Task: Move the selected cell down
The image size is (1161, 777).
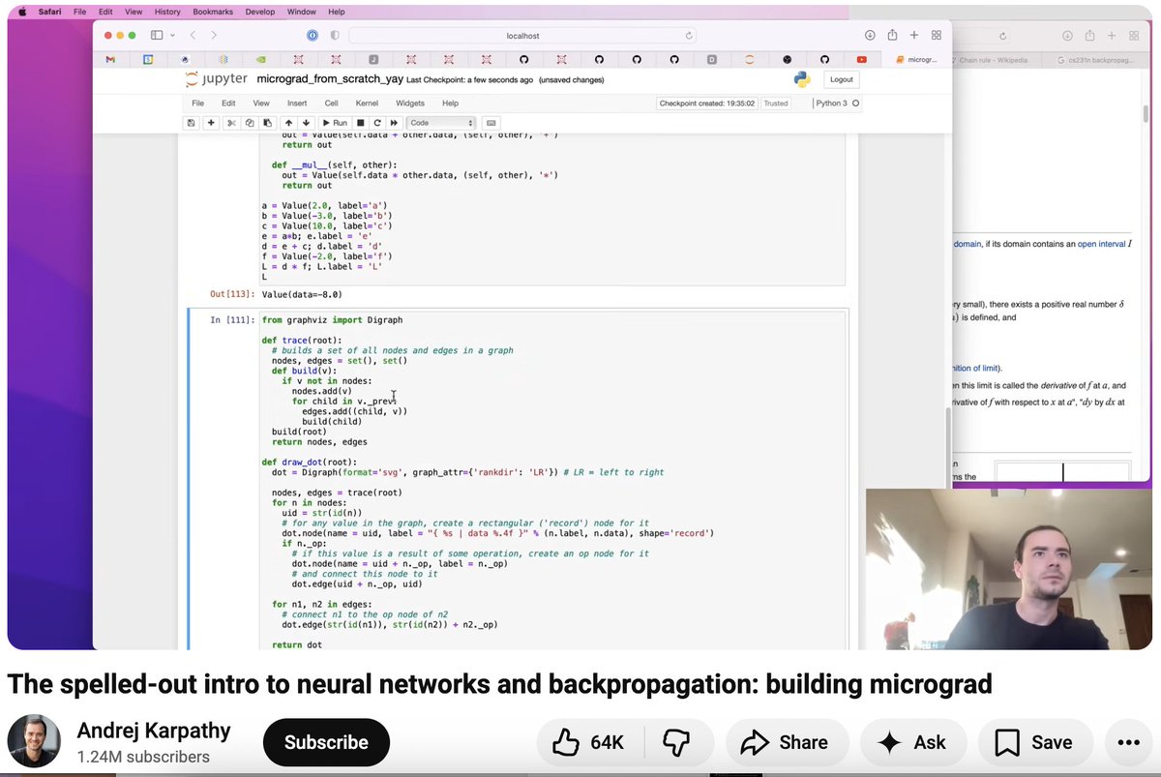Action: 306,123
